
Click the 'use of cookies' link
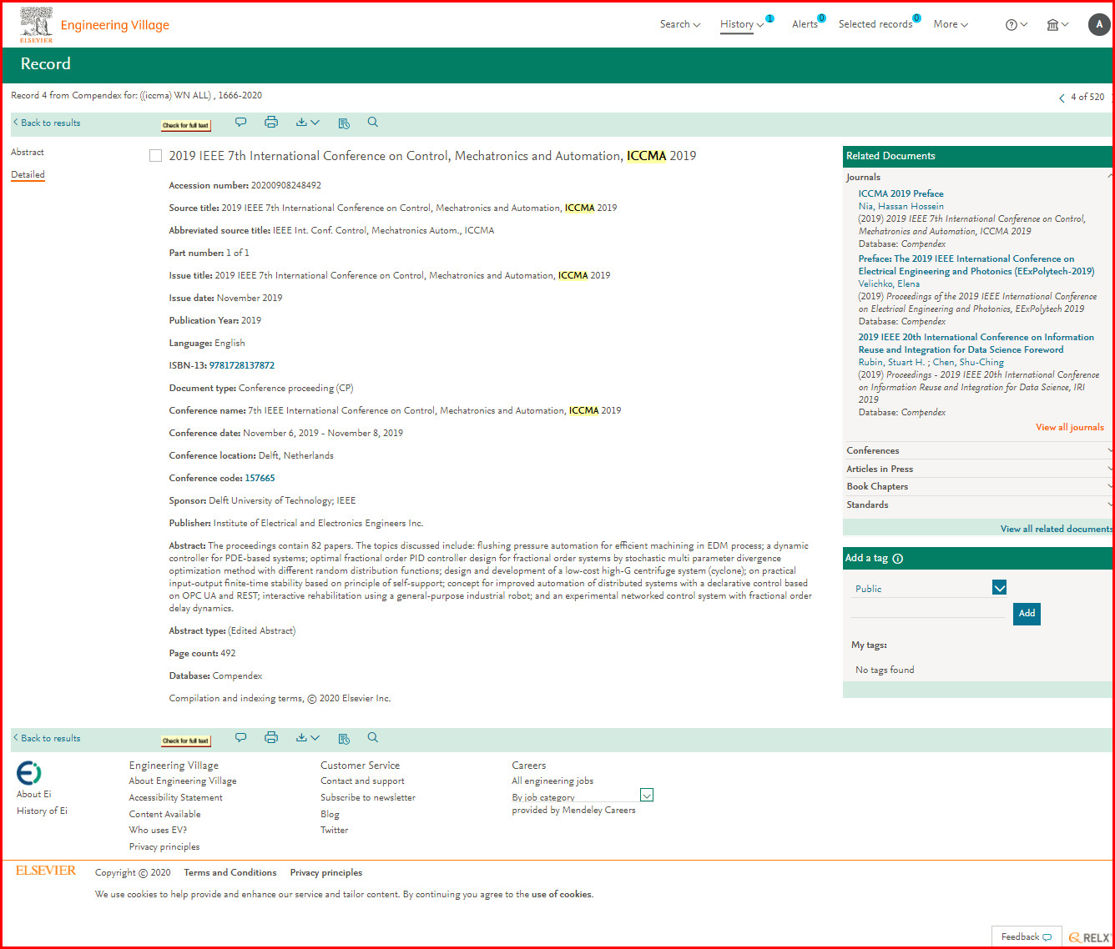pyautogui.click(x=562, y=895)
